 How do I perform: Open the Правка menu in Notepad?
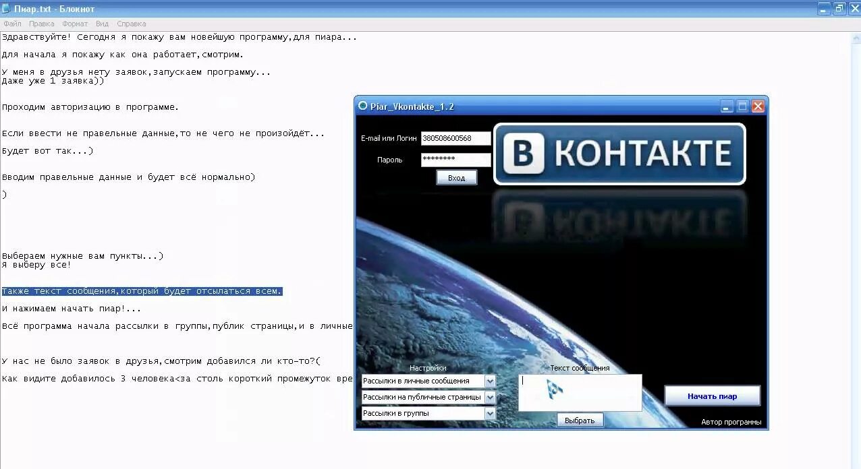42,24
